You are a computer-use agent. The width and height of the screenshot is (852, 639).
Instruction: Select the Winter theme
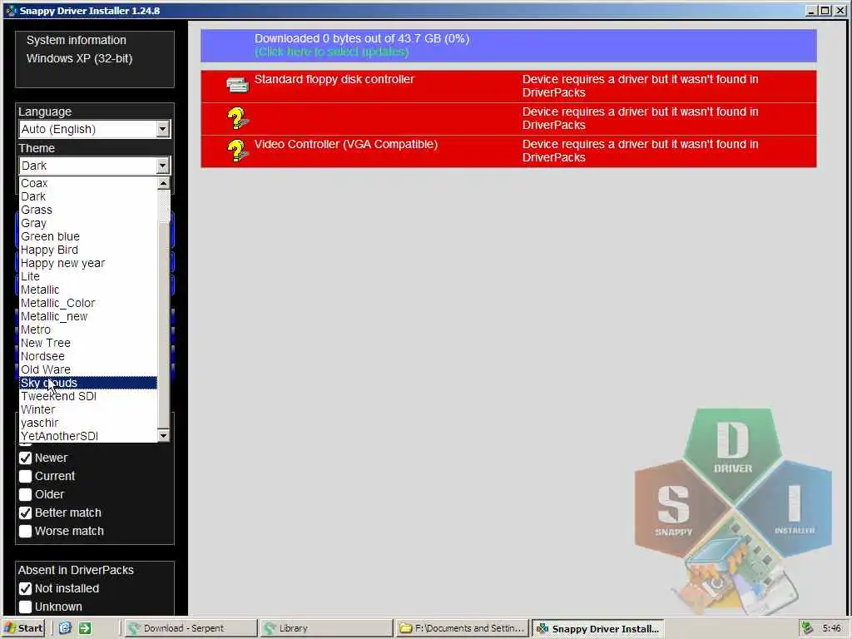pos(88,409)
